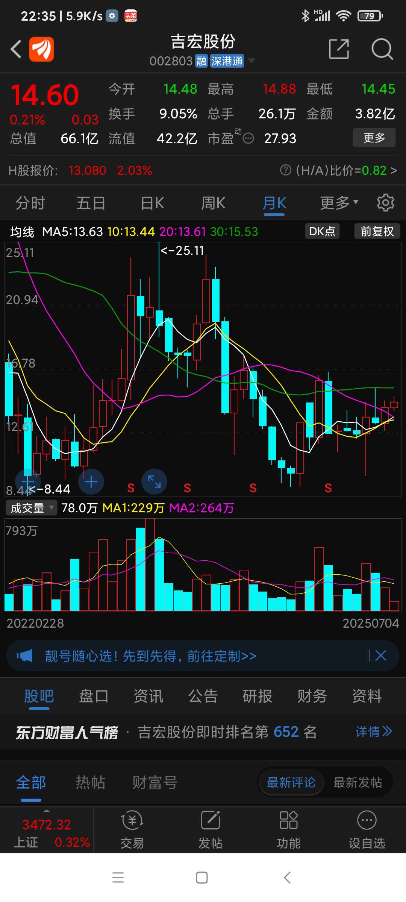Tap the H股报价 13.080 quote
The image size is (406, 902).
87,171
